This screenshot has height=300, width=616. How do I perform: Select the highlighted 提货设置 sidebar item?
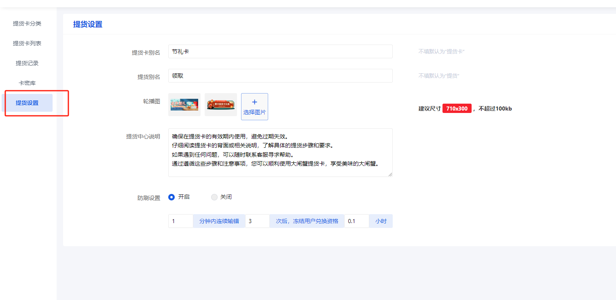point(26,102)
